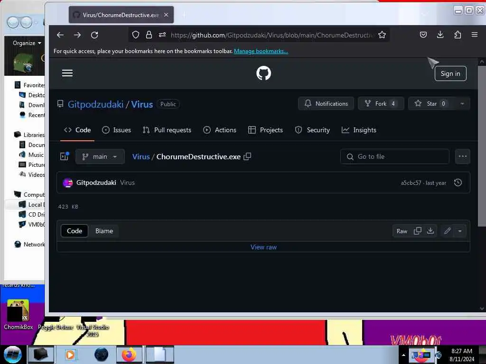Open the Issues tab
This screenshot has width=486, height=364.
117,130
